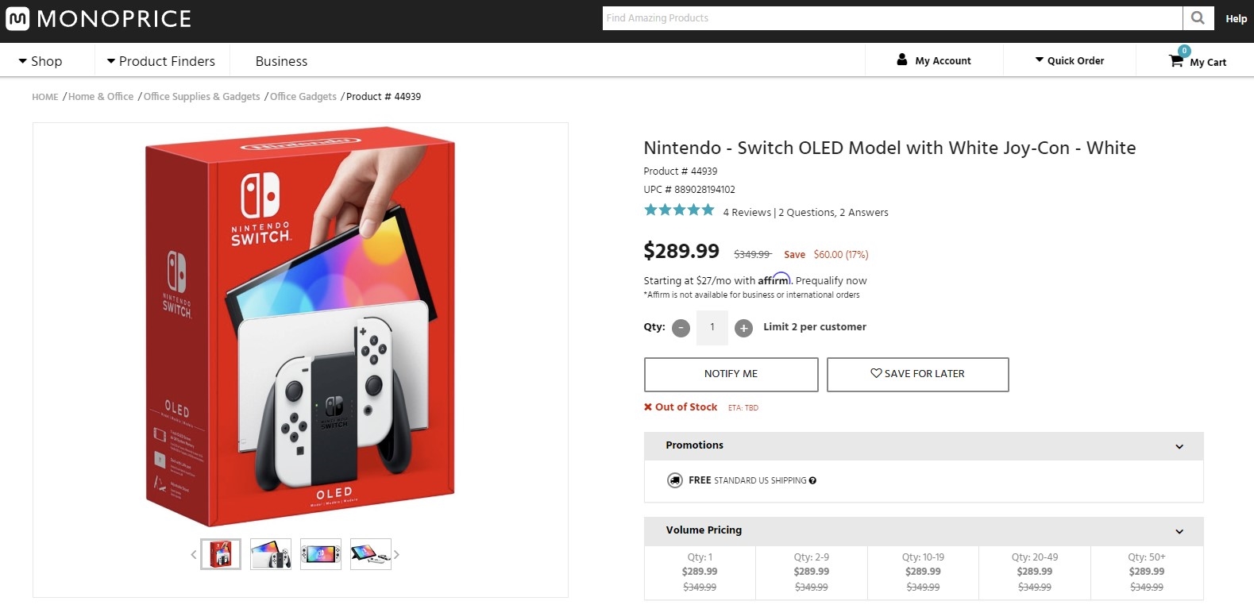This screenshot has height=605, width=1254.
Task: Click the Office Gadgets breadcrumb link
Action: tap(303, 97)
